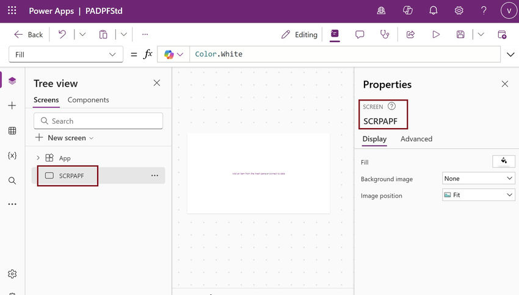Open the environment globe icon
Image resolution: width=519 pixels, height=295 pixels.
click(381, 10)
